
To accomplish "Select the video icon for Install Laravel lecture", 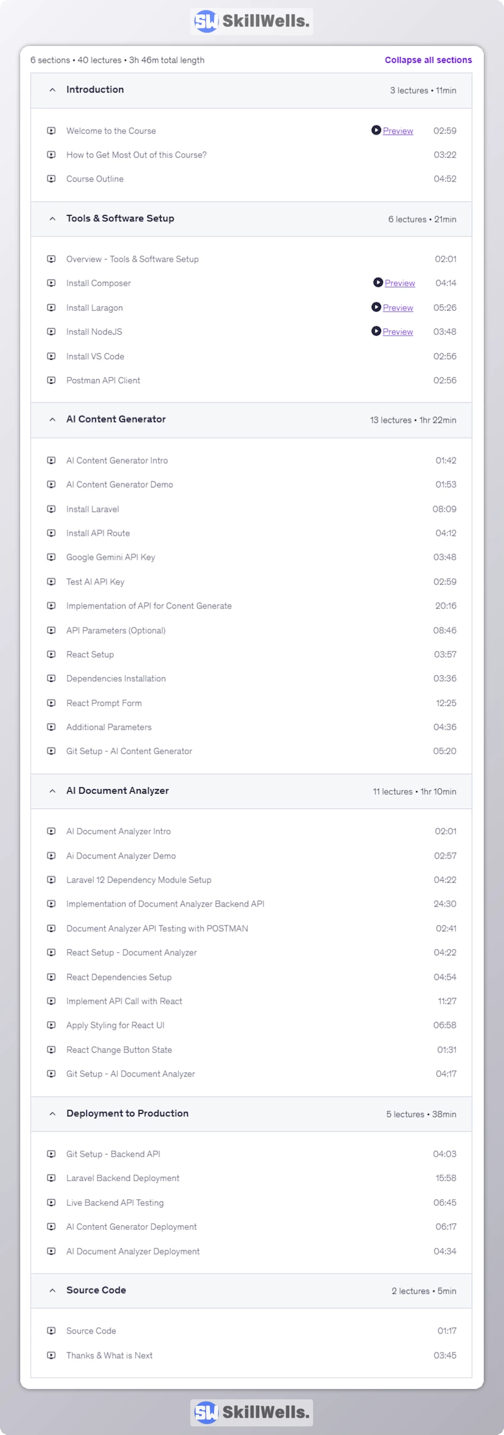I will click(52, 509).
